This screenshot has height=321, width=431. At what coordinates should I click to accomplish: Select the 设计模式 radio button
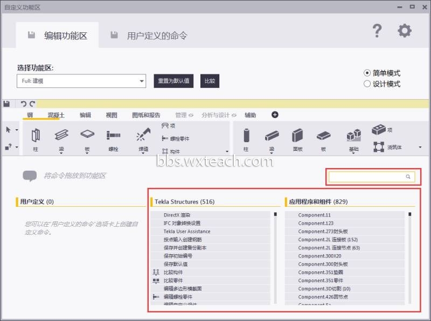[367, 84]
